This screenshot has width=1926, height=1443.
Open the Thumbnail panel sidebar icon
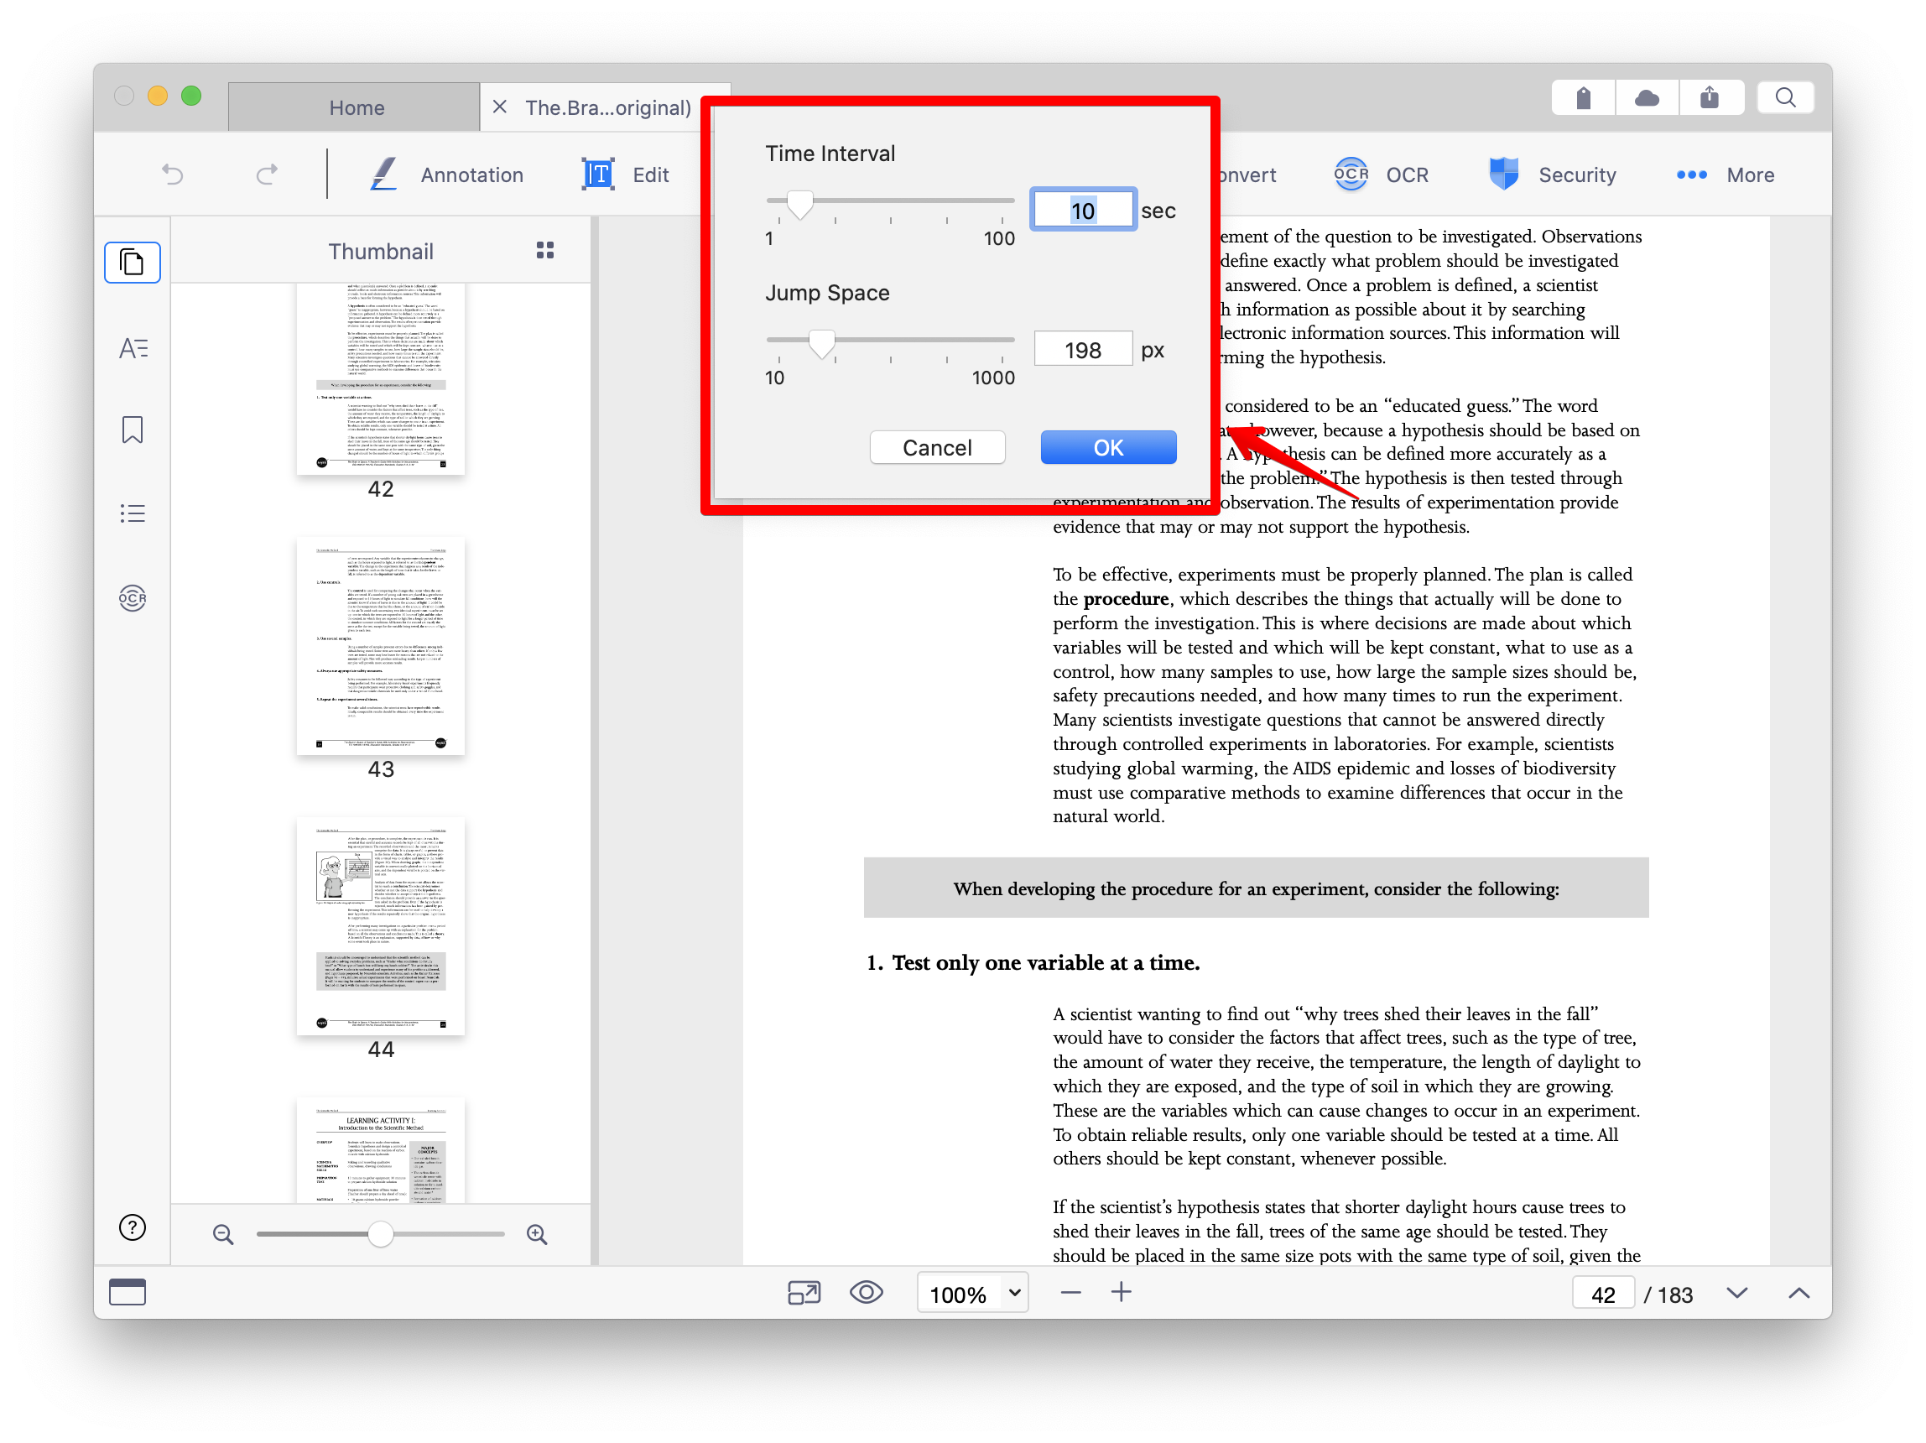tap(133, 262)
